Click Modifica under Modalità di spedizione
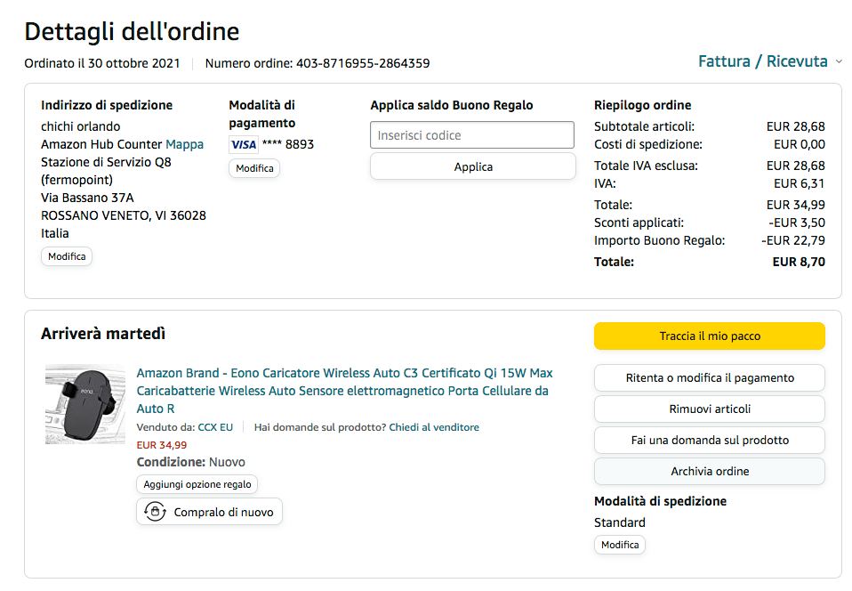Screen dimensions: 852x591 click(x=620, y=545)
